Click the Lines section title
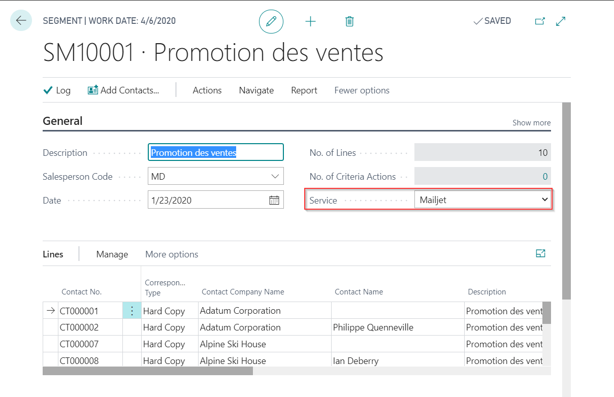This screenshot has height=397, width=614. point(53,254)
